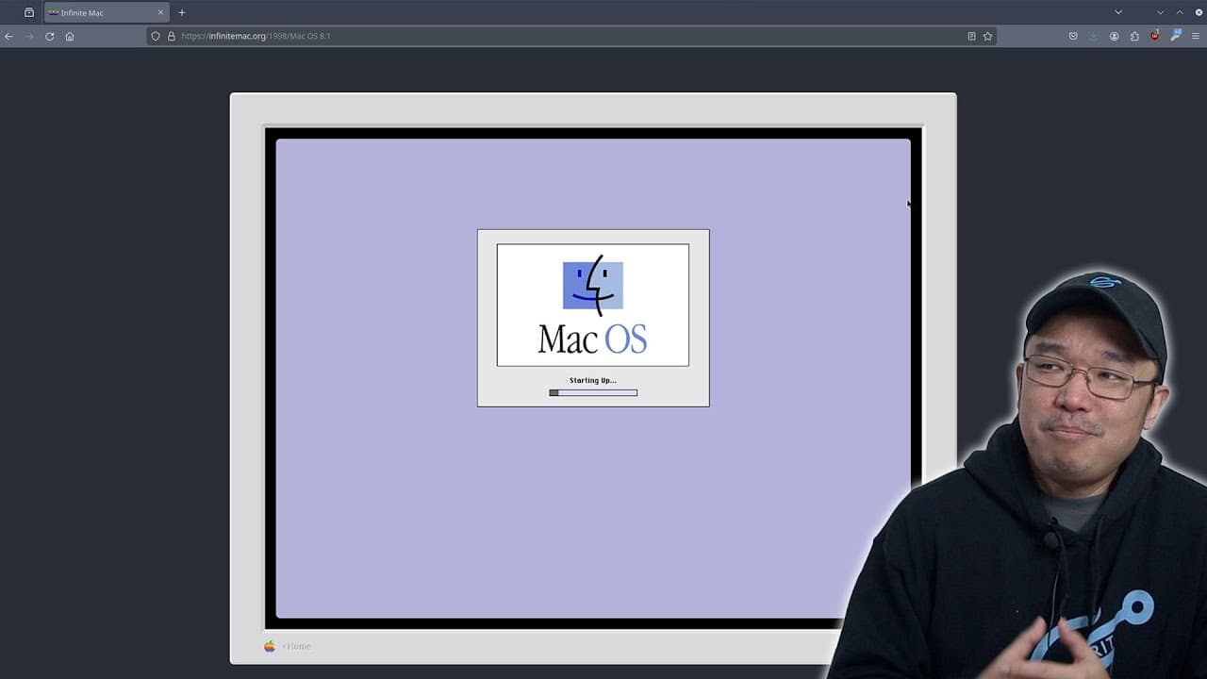The image size is (1207, 679).
Task: Reload the Infinite Mac page
Action: 50,36
